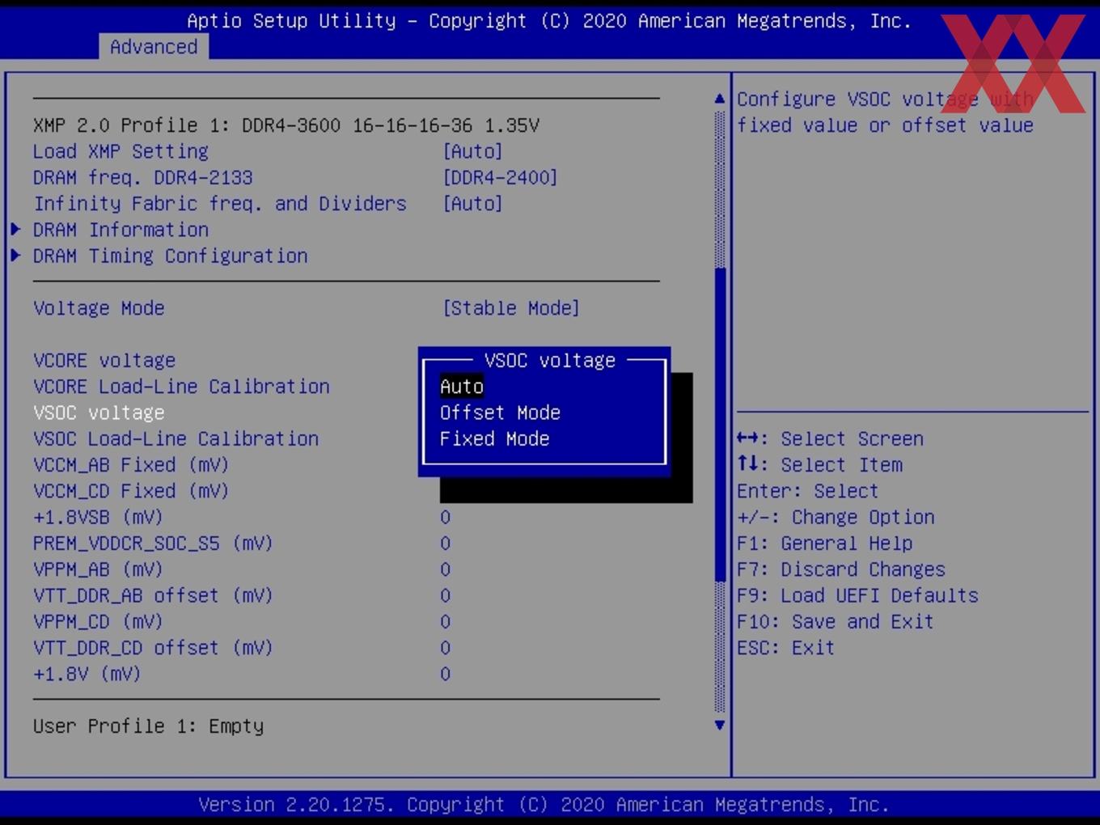This screenshot has height=825, width=1100.
Task: Click the Enter: Select key hint
Action: point(807,491)
